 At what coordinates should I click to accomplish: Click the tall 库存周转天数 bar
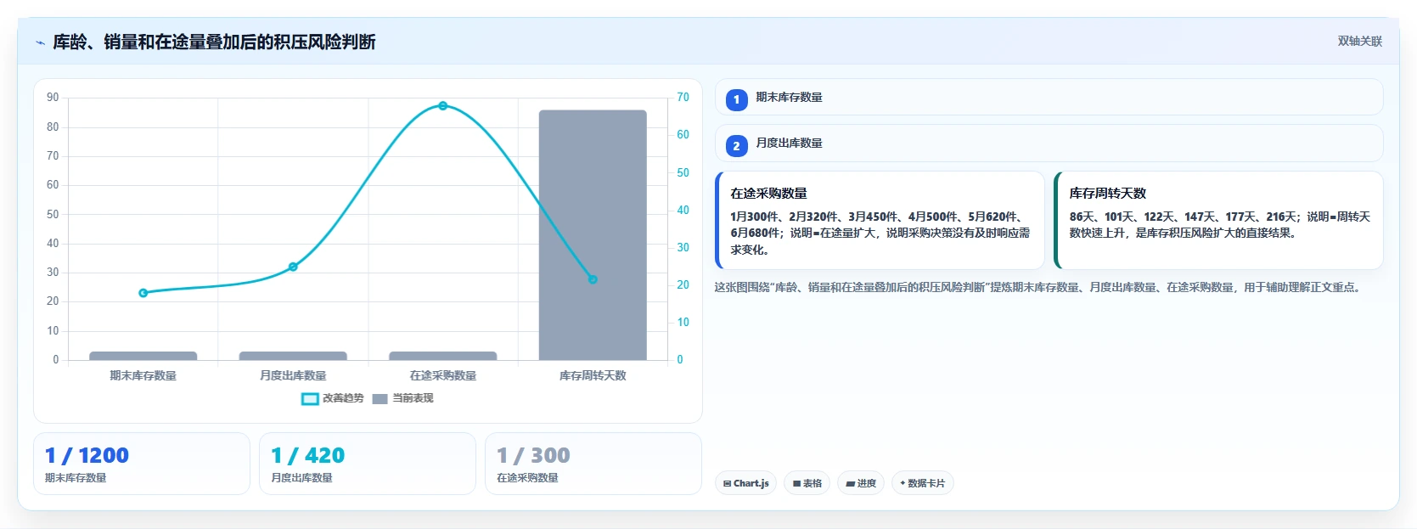pyautogui.click(x=593, y=235)
